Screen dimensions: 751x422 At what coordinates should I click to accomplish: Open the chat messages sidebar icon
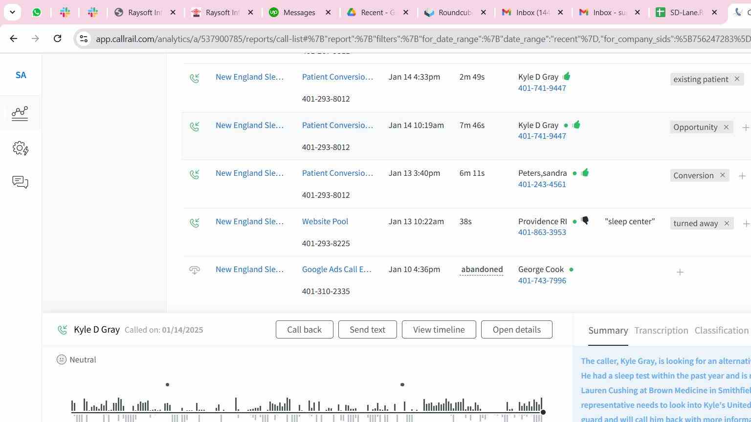(x=20, y=182)
